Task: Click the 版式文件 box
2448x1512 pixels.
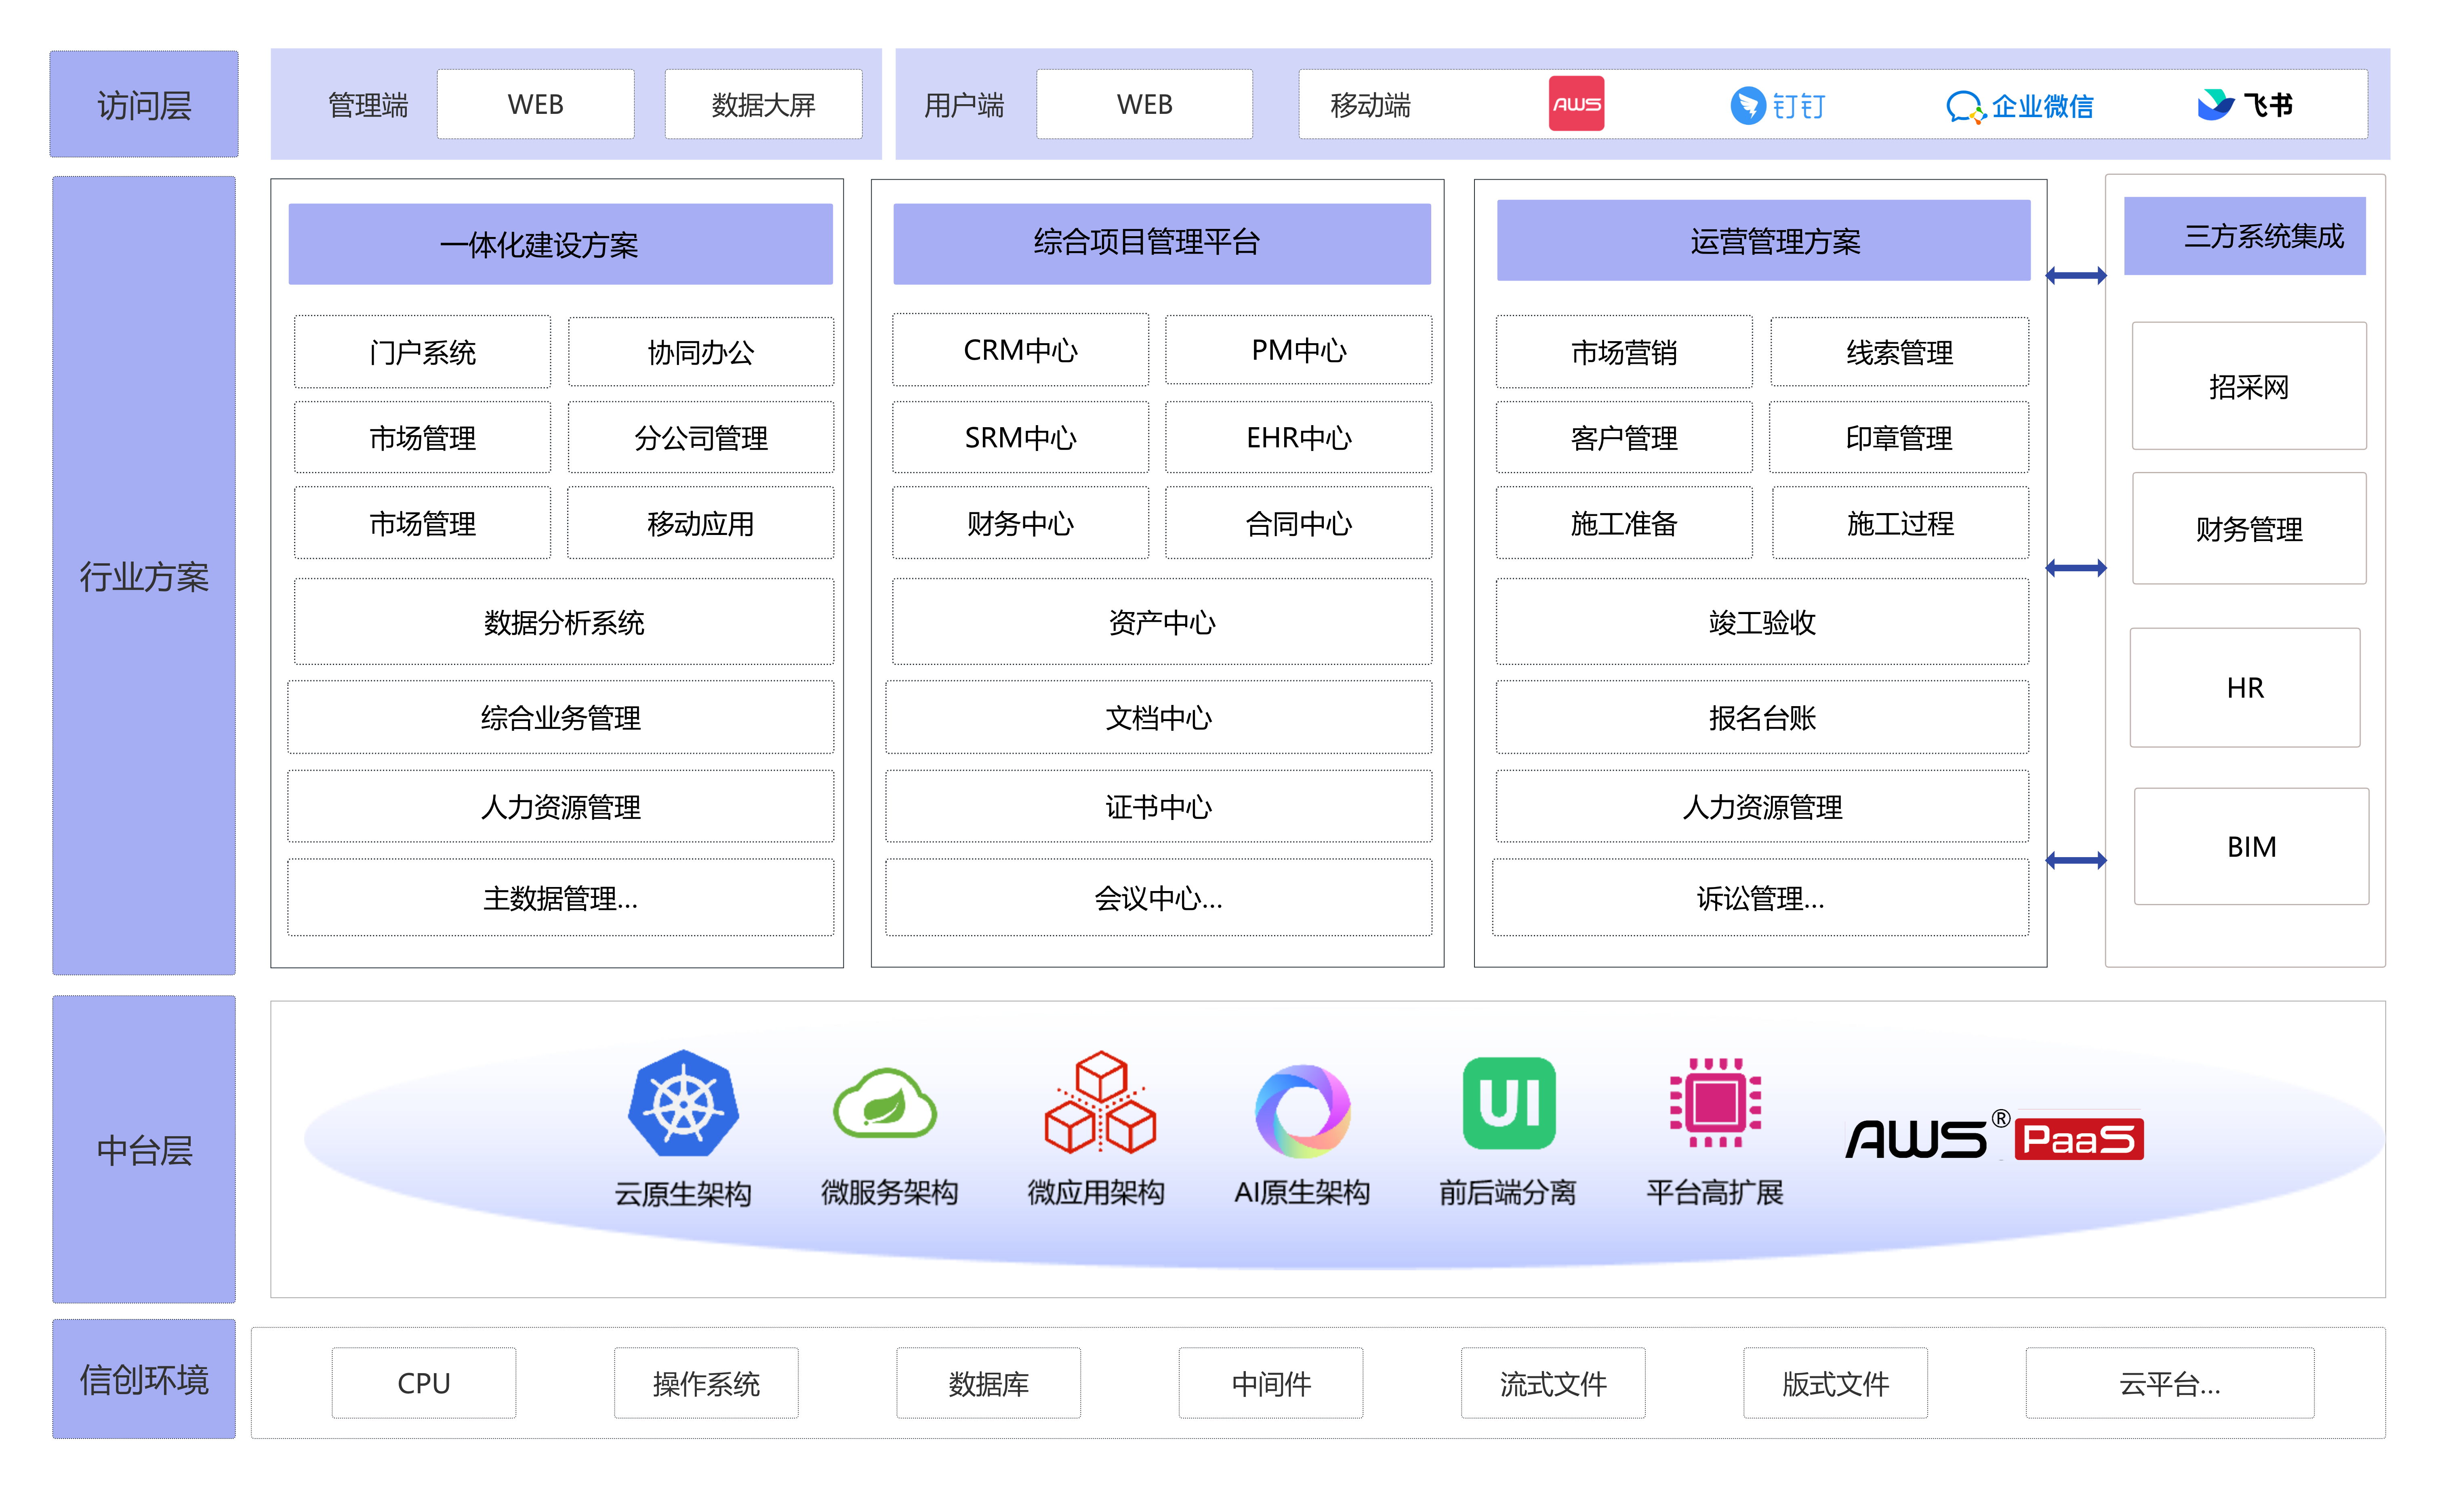Action: coord(1835,1383)
